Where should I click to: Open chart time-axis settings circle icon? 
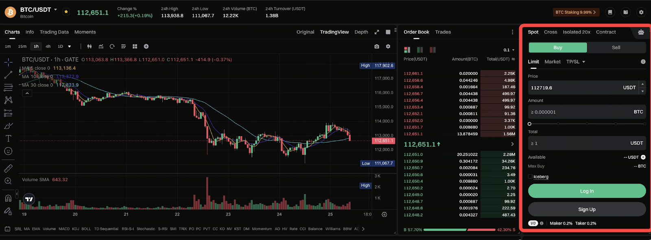(x=384, y=214)
